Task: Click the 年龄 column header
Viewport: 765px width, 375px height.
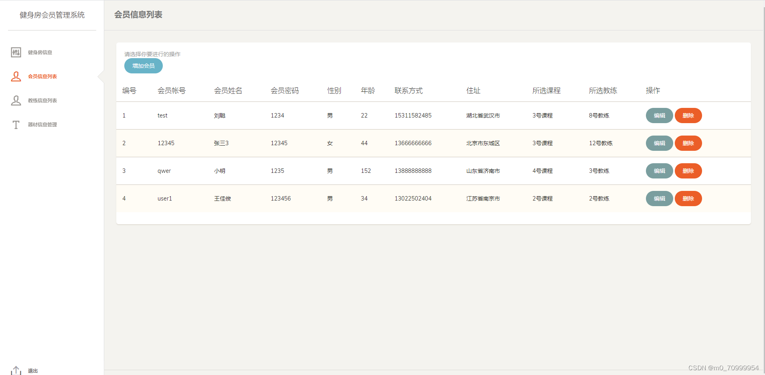Action: 368,91
